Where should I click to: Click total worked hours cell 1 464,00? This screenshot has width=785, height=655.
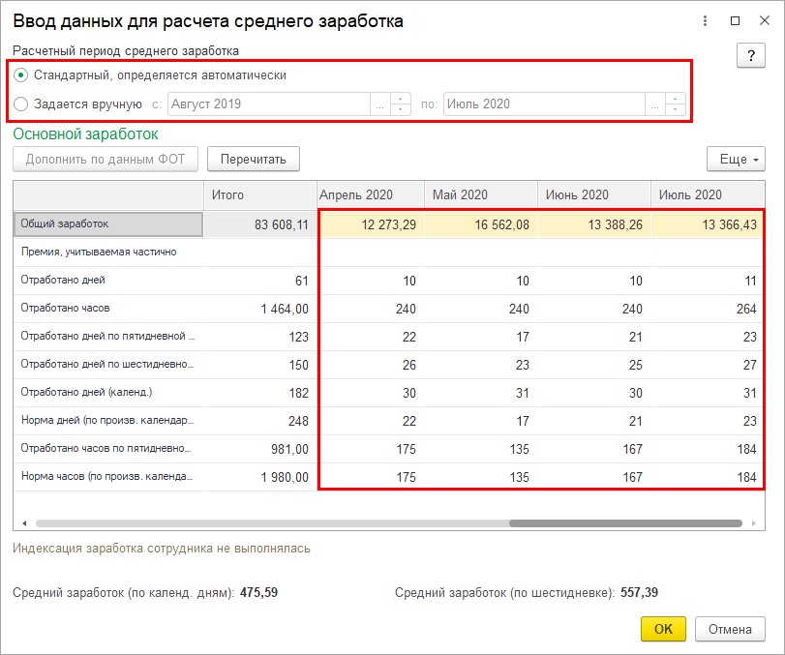coord(260,309)
